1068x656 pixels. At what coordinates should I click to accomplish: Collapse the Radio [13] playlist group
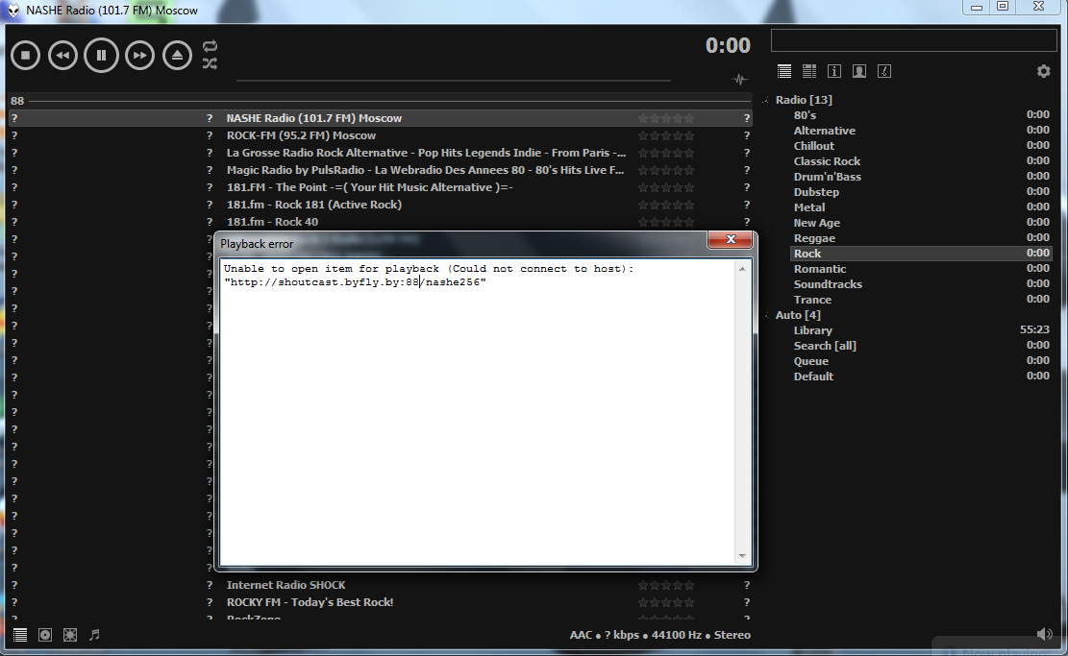pos(765,100)
